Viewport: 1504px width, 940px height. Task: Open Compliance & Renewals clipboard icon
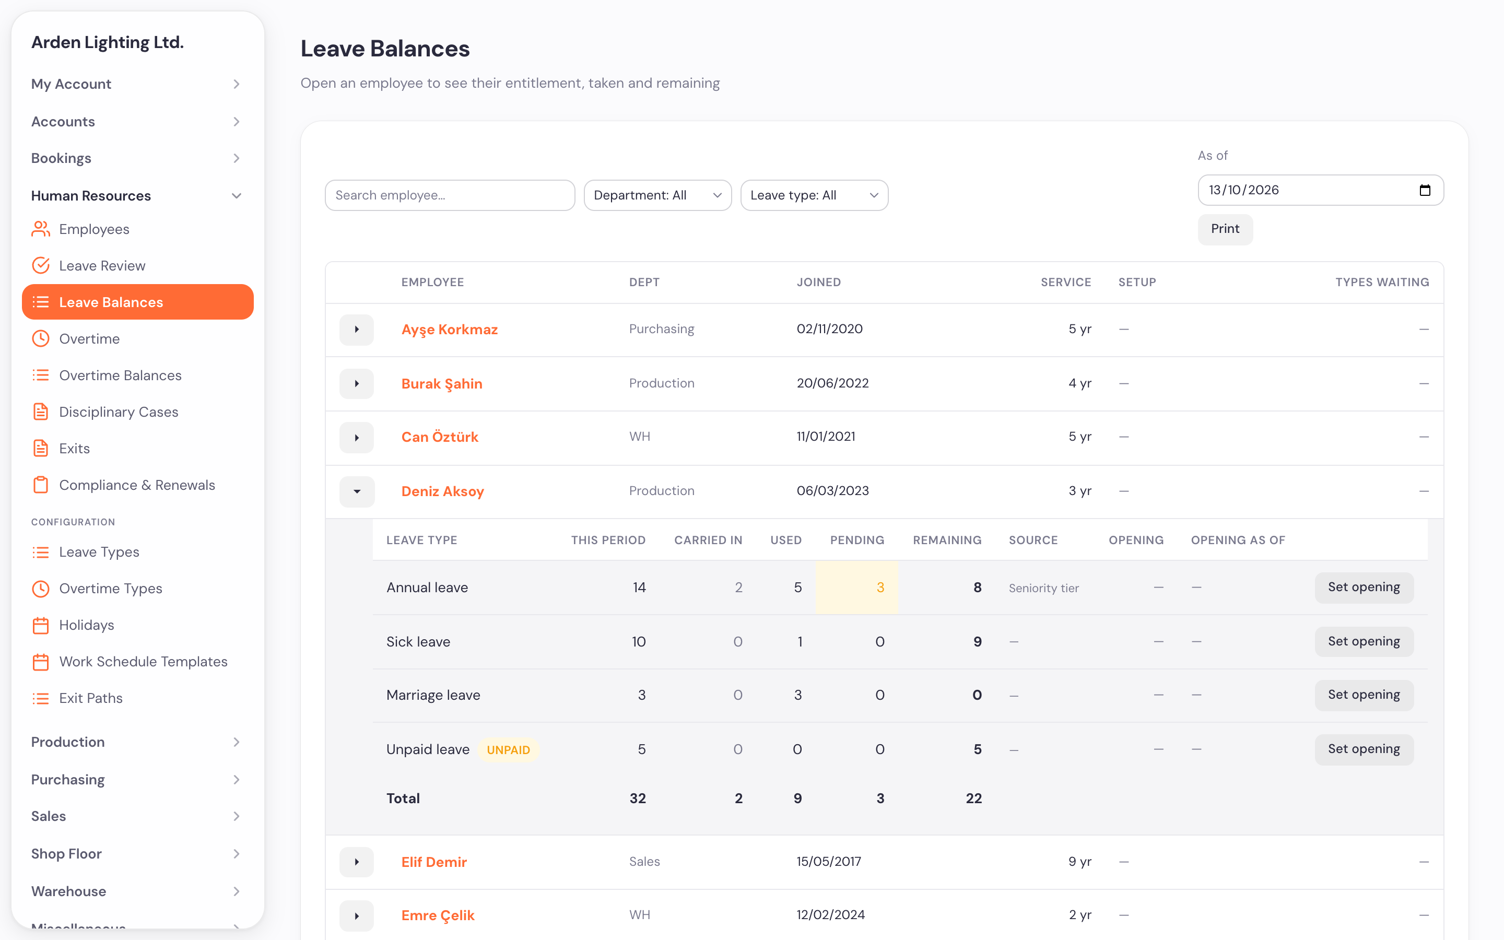coord(40,485)
